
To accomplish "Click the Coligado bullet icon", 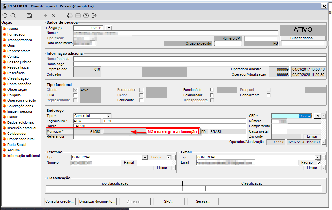I will [4, 95].
